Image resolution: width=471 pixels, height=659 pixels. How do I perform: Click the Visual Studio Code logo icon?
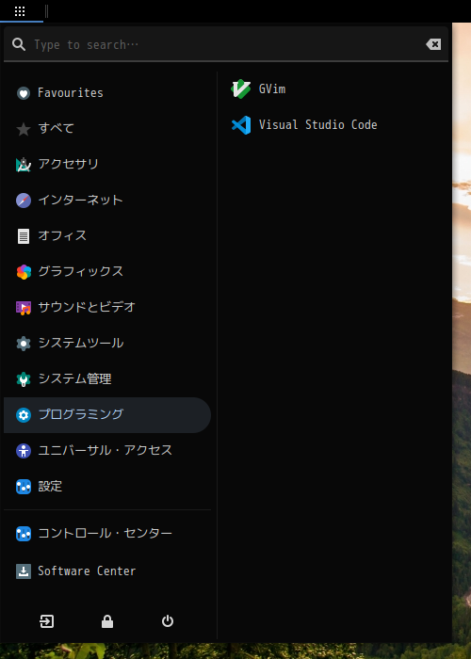[241, 125]
